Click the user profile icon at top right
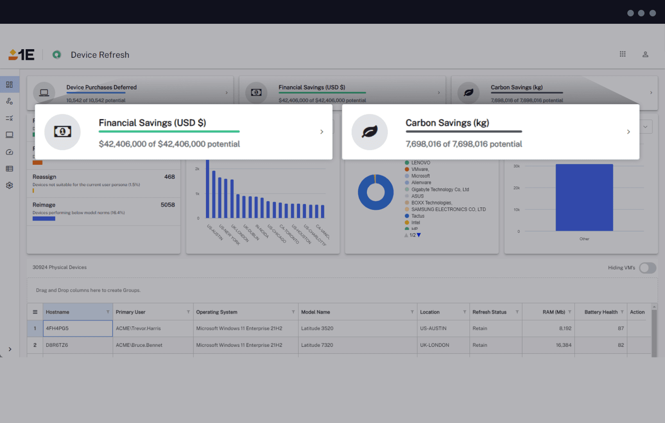 [x=645, y=54]
